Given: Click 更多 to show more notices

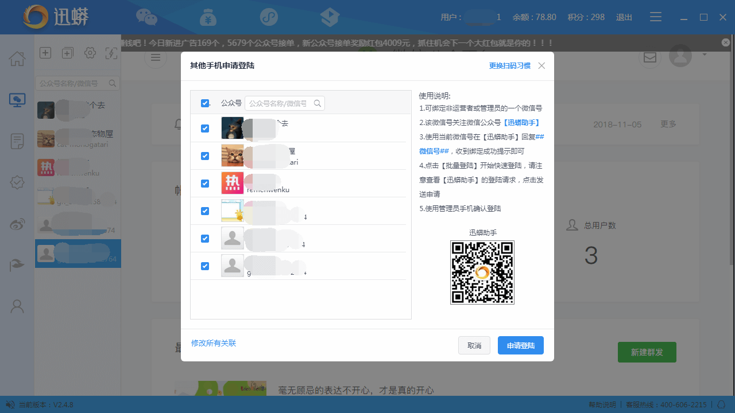Looking at the screenshot, I should click(668, 124).
